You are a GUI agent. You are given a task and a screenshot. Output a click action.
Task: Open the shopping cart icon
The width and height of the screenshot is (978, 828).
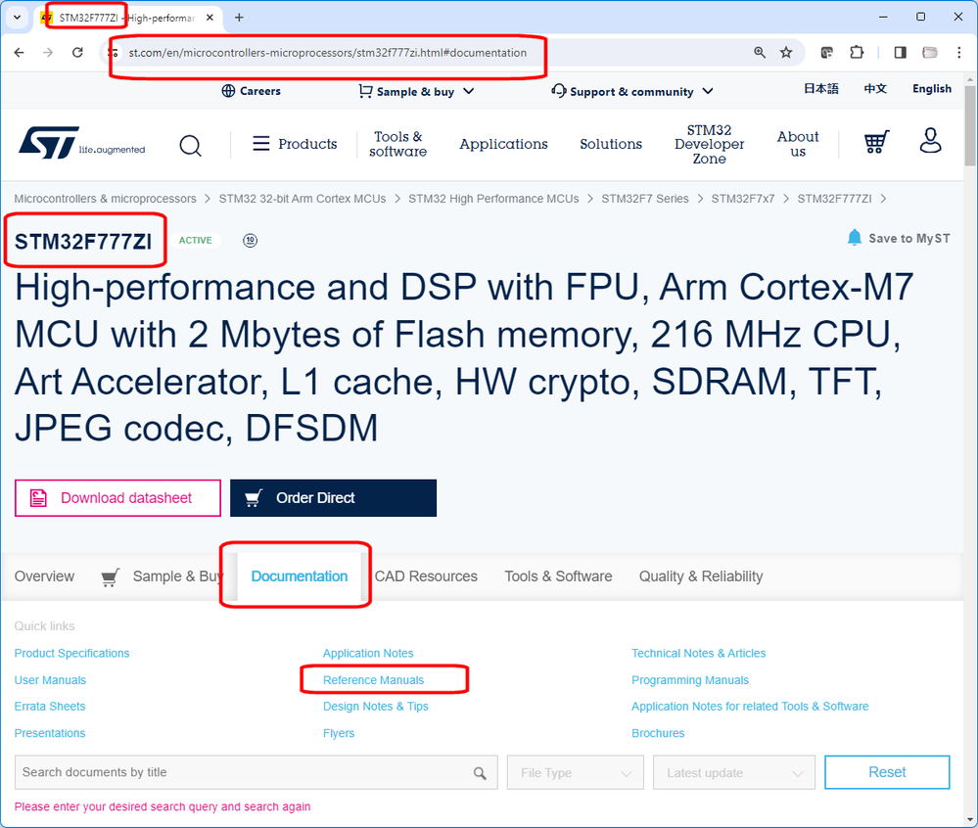click(876, 142)
